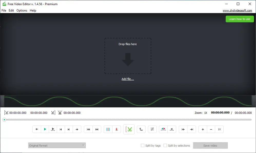Jump to selection start arrow button
The height and width of the screenshot is (153, 256).
(x=183, y=129)
